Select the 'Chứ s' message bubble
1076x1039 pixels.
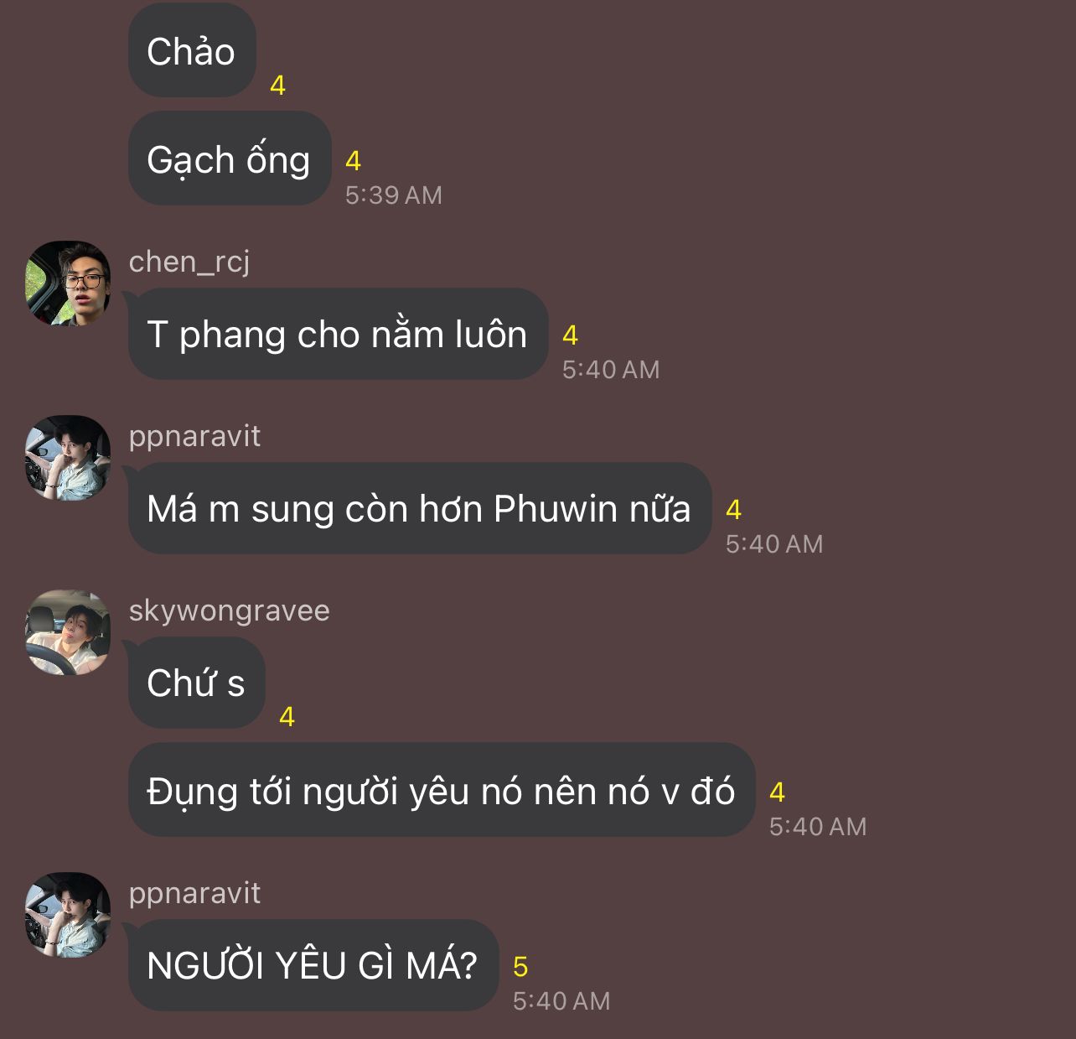197,683
